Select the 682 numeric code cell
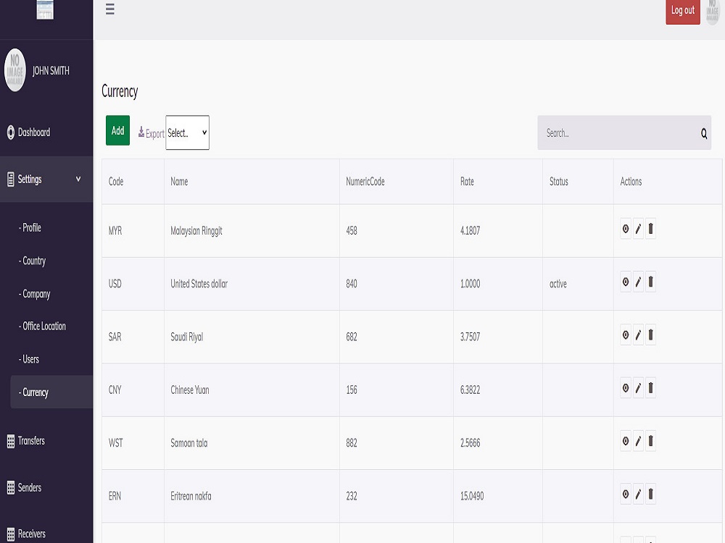 (397, 337)
